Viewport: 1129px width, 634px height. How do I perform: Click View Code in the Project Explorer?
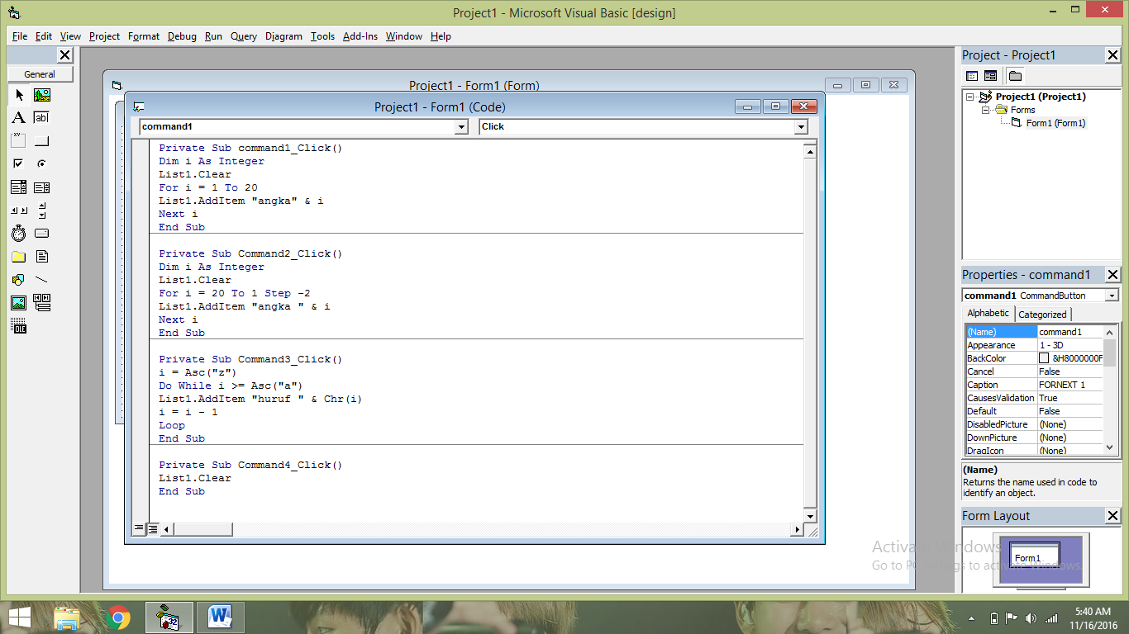(x=971, y=75)
